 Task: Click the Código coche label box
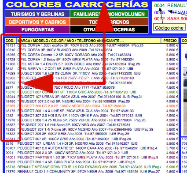click(169, 28)
